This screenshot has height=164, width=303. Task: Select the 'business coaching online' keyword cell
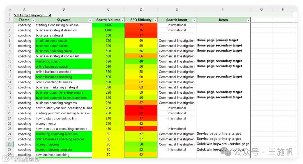(64, 51)
